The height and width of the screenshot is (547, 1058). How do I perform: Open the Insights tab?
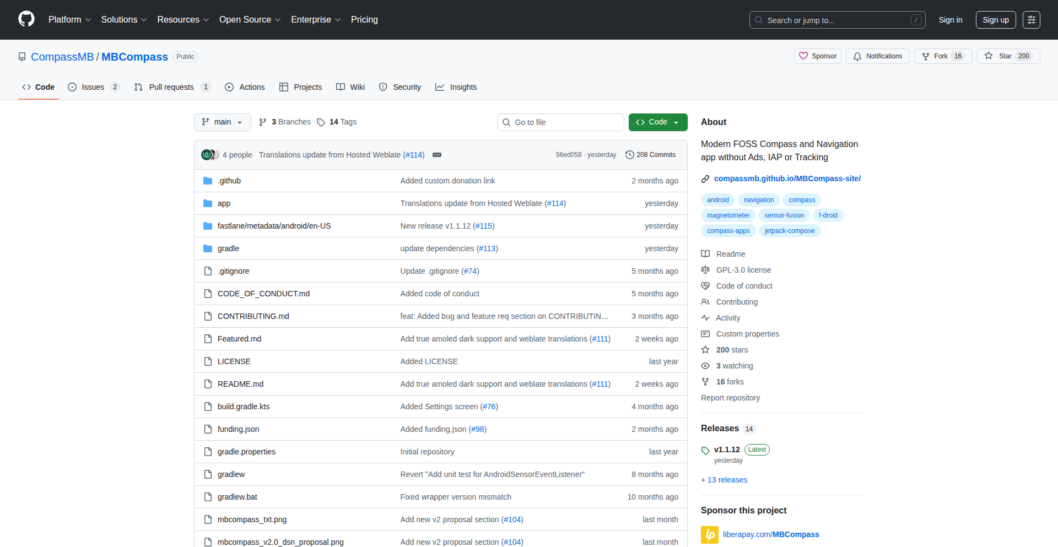tap(456, 87)
